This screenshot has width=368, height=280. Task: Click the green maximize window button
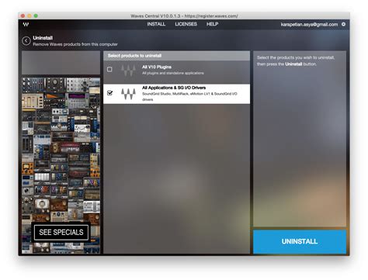point(36,16)
